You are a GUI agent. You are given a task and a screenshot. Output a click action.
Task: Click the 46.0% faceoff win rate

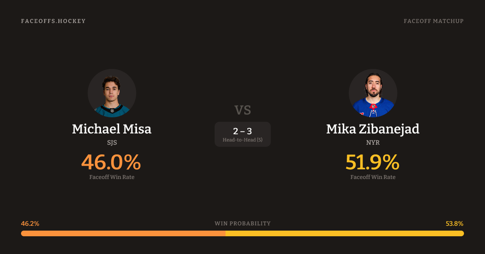pyautogui.click(x=111, y=162)
